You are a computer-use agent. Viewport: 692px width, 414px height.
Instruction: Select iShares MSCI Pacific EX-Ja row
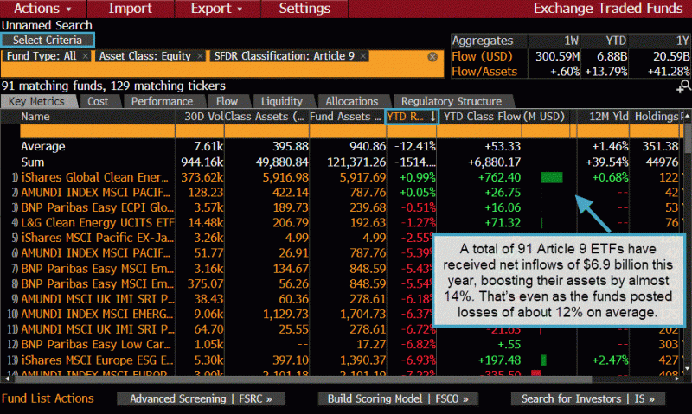click(97, 238)
